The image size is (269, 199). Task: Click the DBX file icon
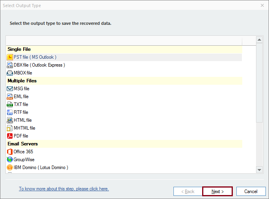10,65
